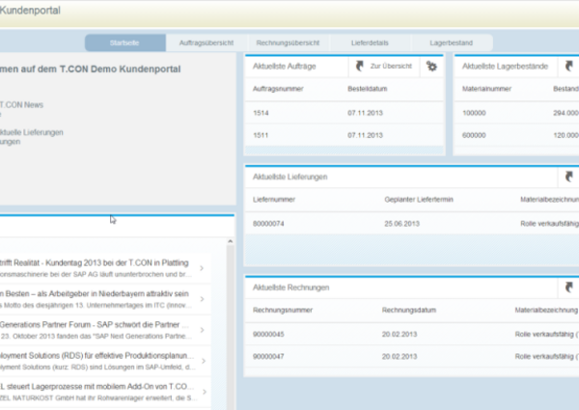579x410 pixels.
Task: Click the Zur Übersicht link for orders
Action: coord(391,66)
